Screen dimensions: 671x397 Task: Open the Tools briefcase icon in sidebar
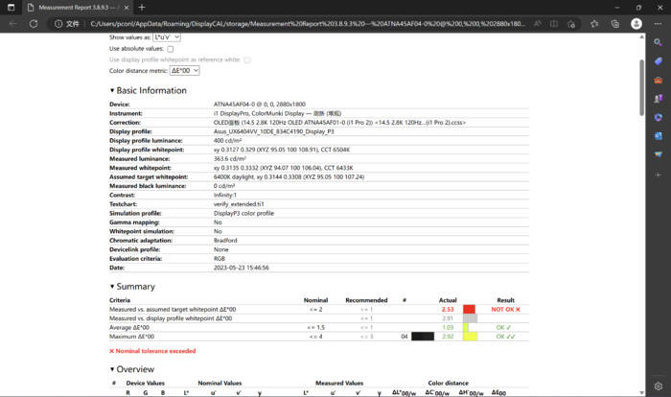pos(658,81)
